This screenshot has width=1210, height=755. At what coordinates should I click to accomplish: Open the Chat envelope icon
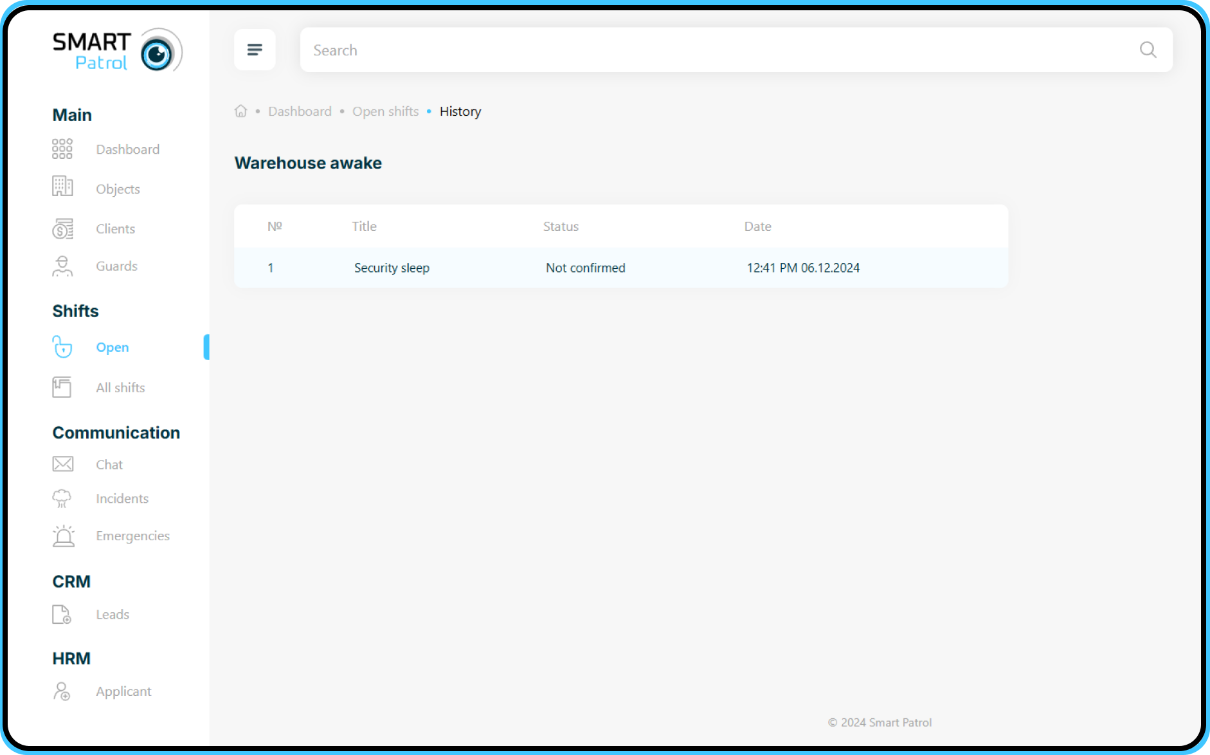[x=62, y=464]
